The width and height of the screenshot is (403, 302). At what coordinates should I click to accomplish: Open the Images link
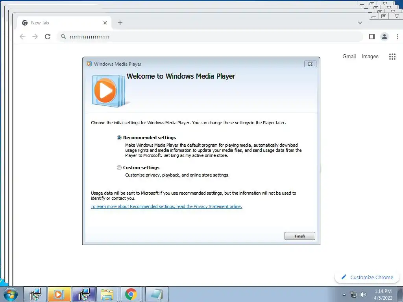click(x=370, y=57)
